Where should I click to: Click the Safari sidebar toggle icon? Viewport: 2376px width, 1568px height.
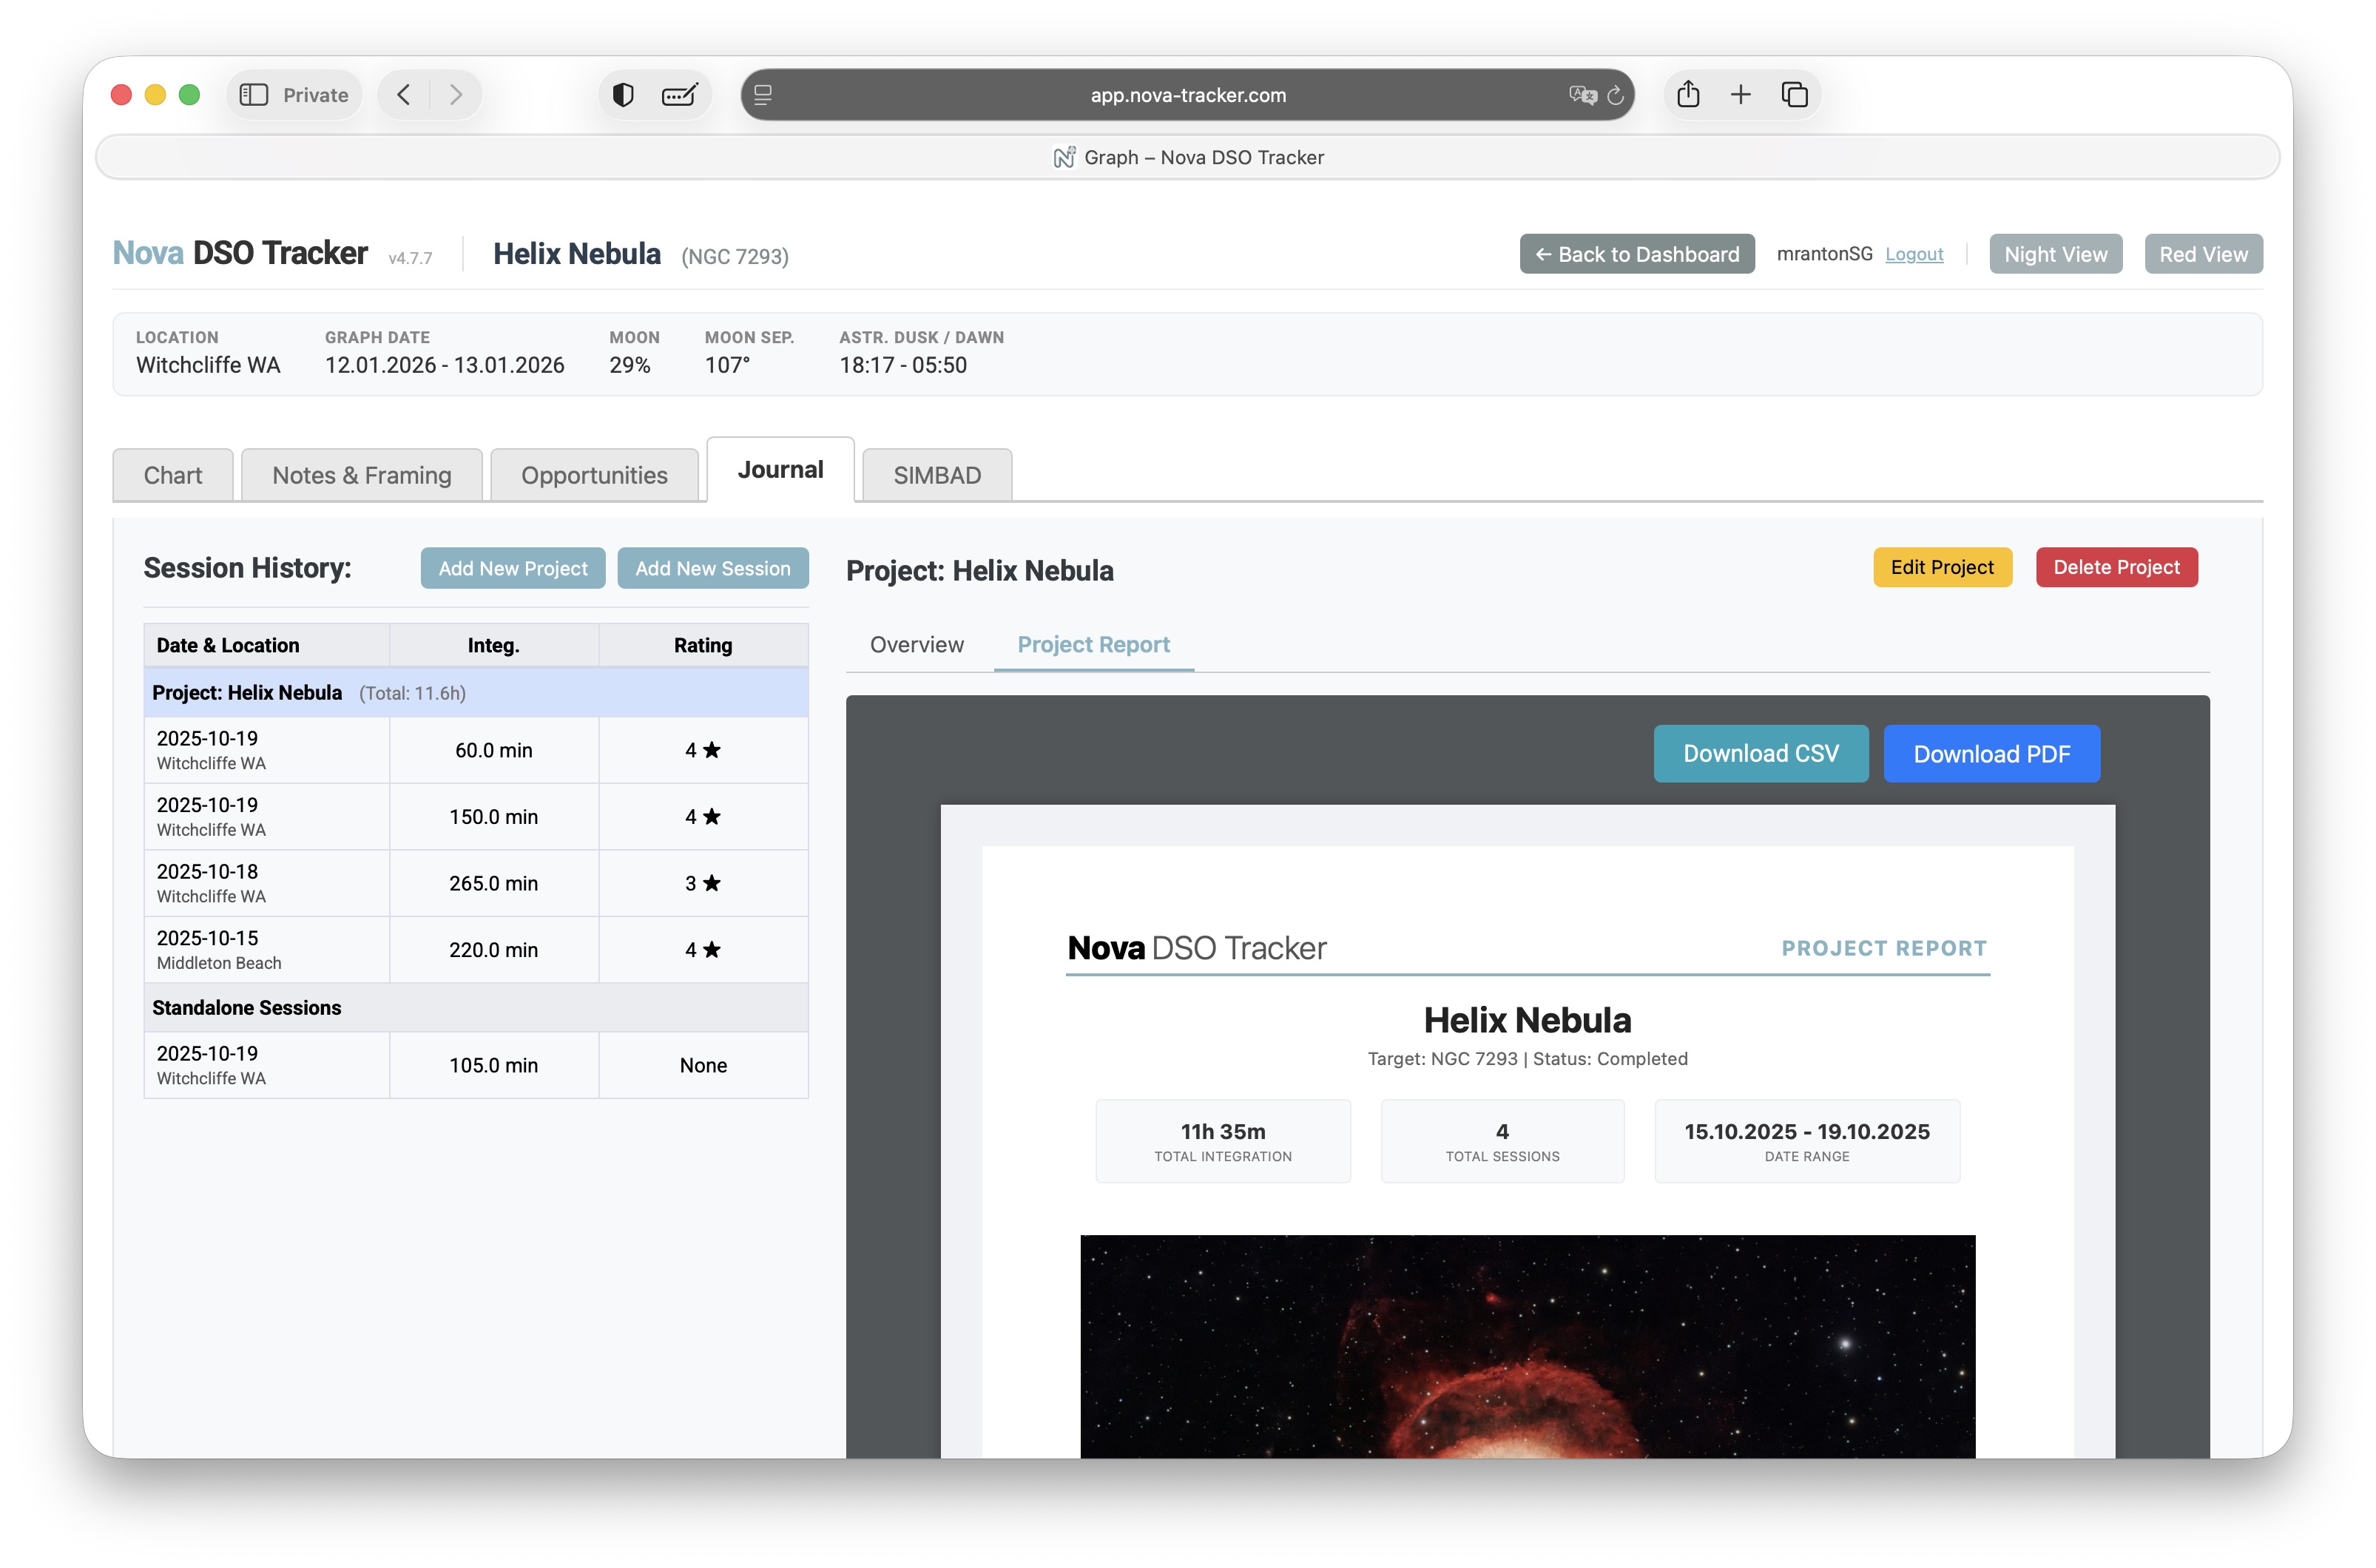[254, 95]
